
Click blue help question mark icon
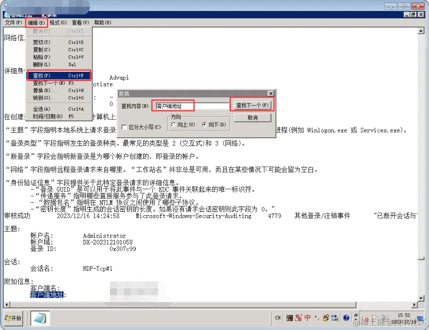[346, 318]
